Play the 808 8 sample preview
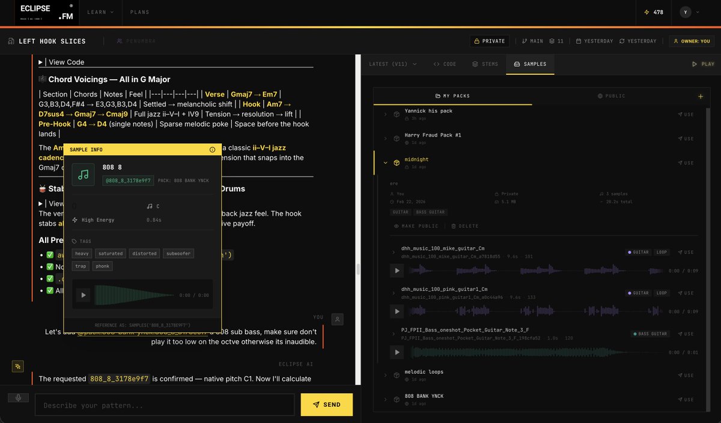Image resolution: width=721 pixels, height=423 pixels. [x=84, y=295]
